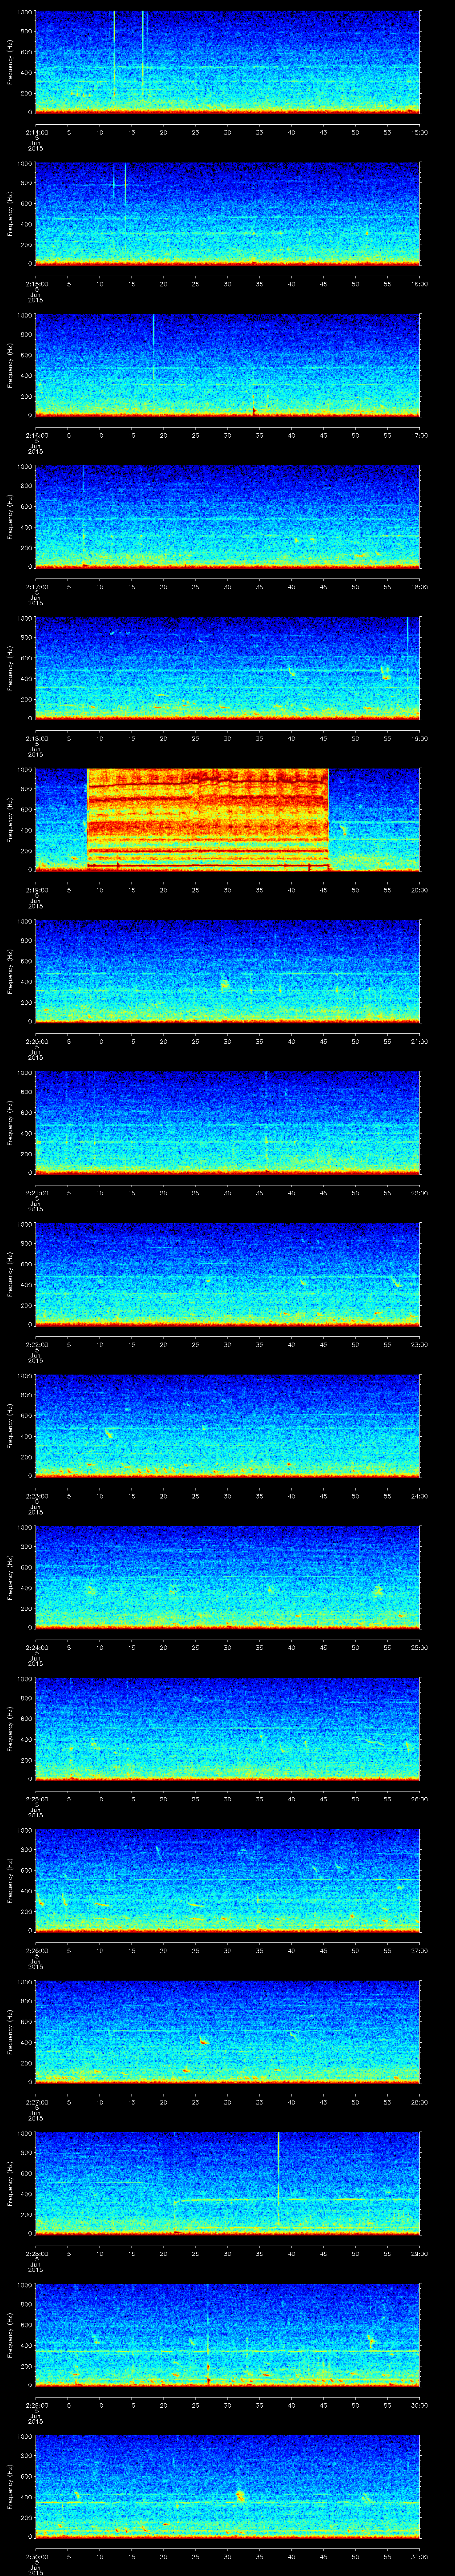Click the 17:00 end time label
The width and height of the screenshot is (455, 2576).
click(420, 436)
